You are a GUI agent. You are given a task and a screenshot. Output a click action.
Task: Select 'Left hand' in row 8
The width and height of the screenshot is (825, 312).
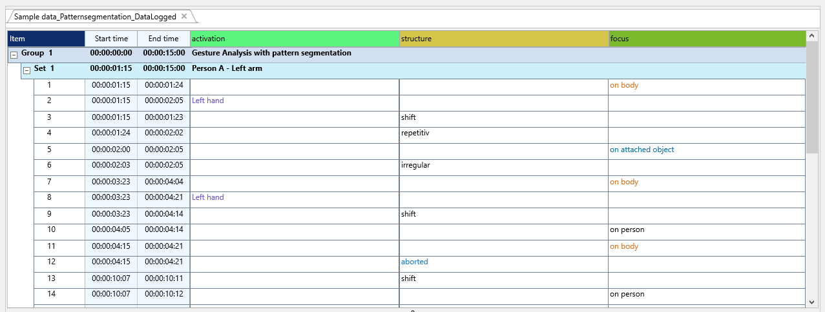[208, 197]
